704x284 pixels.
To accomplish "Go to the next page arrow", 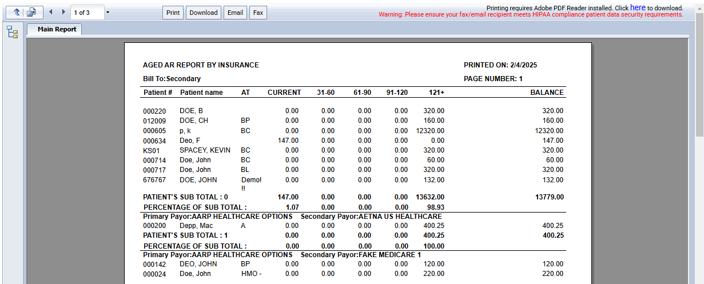I will 63,12.
